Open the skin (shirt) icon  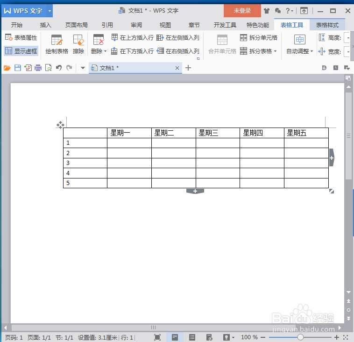click(x=267, y=11)
